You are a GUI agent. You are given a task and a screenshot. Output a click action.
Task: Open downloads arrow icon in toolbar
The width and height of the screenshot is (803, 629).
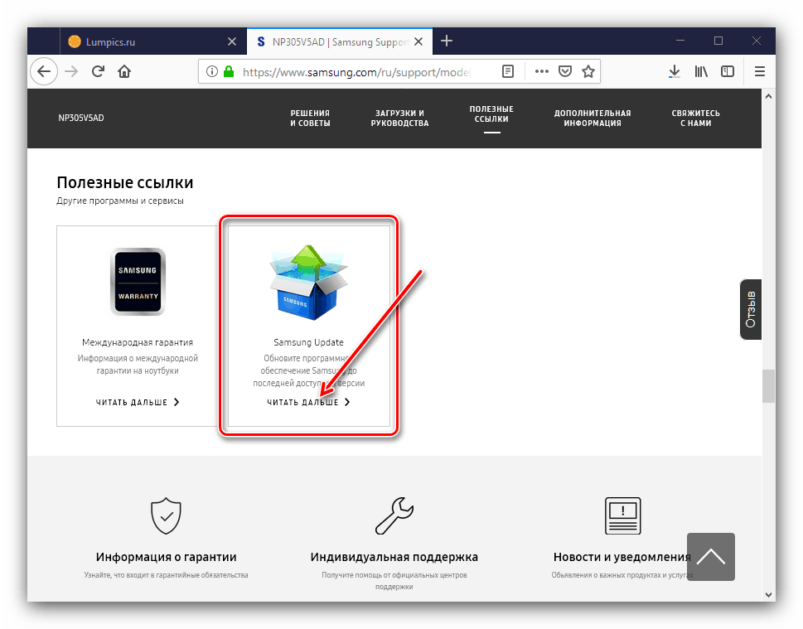pyautogui.click(x=675, y=71)
